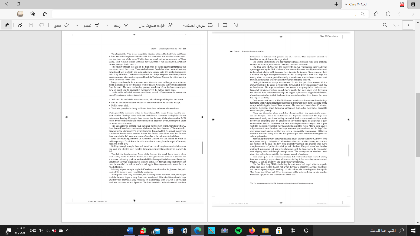Image resolution: width=420 pixels, height=236 pixels.
Task: Click the search magnifier in the address bar
Action: pos(363,14)
